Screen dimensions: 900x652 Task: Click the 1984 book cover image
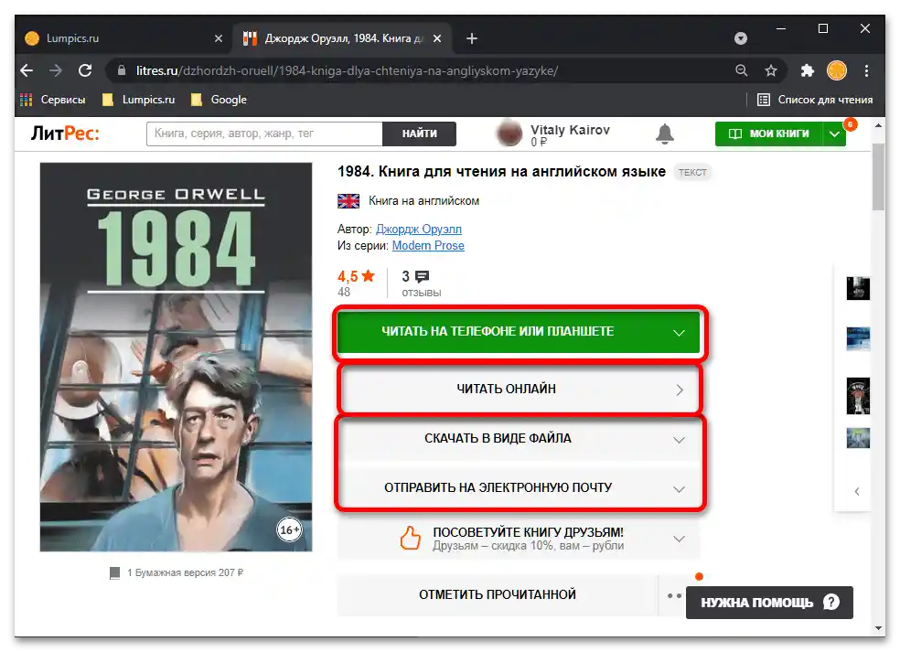[176, 357]
